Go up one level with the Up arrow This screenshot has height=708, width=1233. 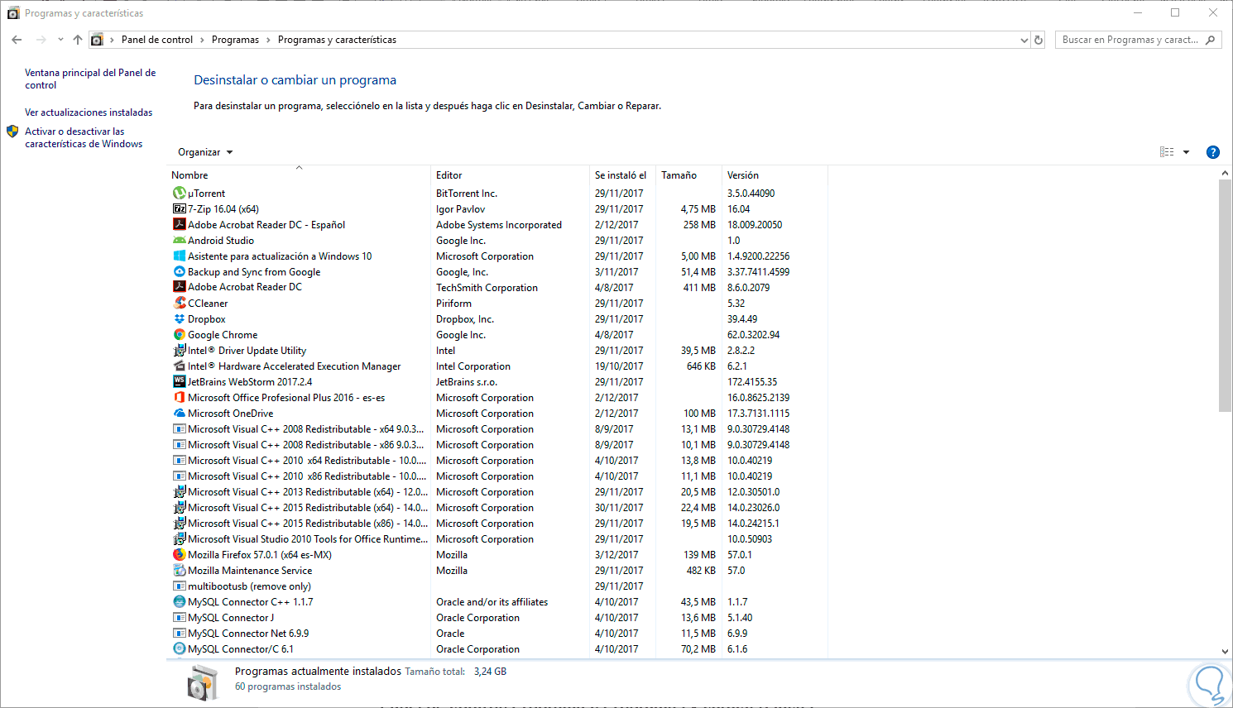point(78,40)
